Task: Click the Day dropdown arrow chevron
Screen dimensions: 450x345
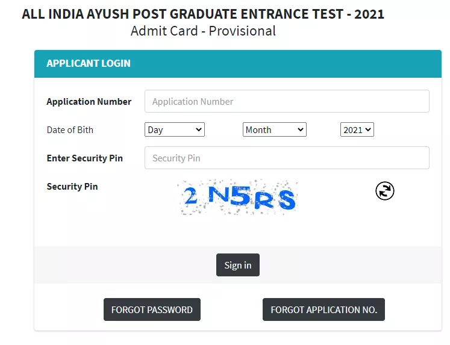Action: 199,129
